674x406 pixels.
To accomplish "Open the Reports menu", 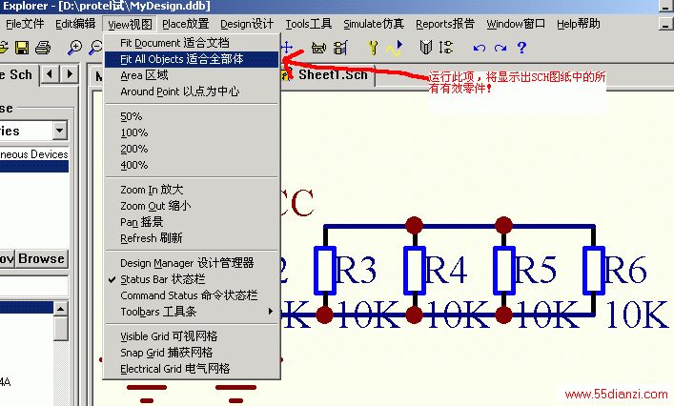I will coord(445,24).
